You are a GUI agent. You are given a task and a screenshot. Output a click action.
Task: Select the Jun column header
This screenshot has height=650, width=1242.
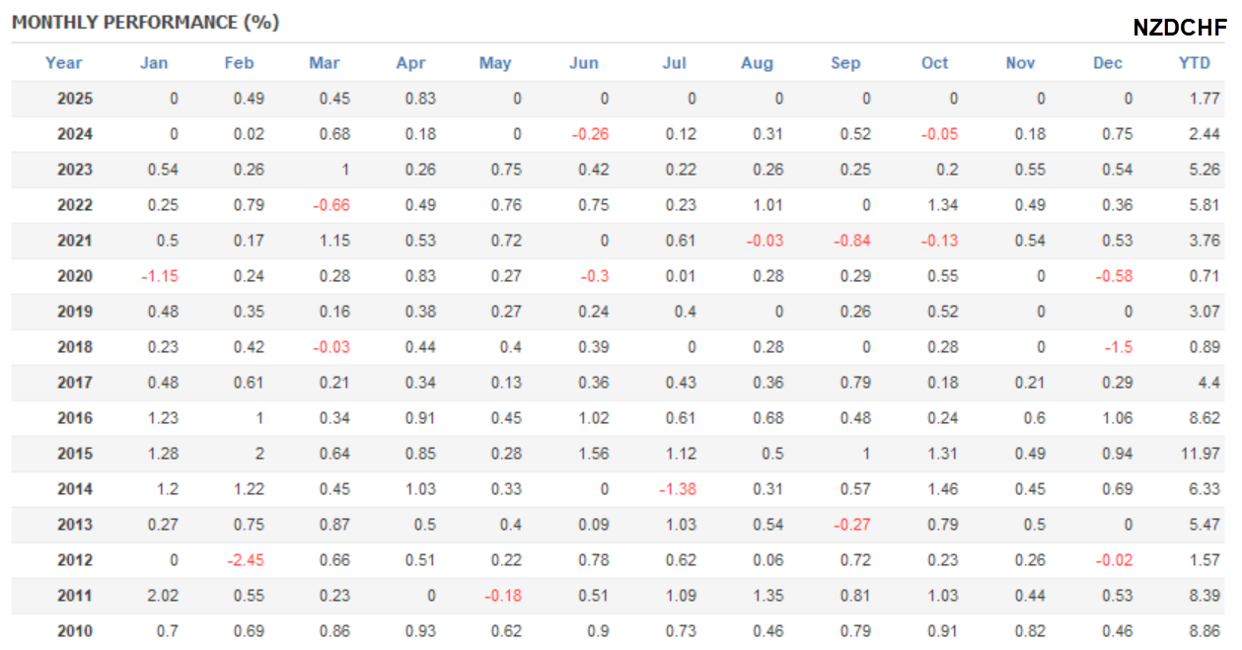point(584,63)
